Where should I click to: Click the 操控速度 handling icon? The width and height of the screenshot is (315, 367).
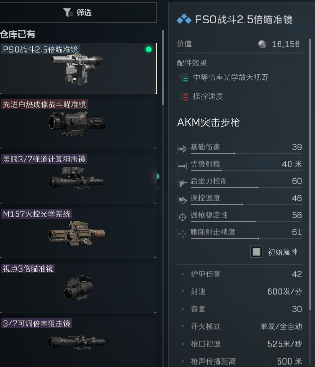(183, 200)
